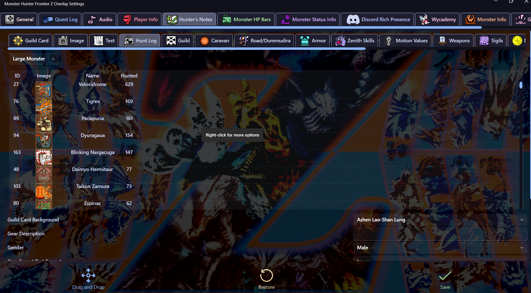Sort by the ID column header
The width and height of the screenshot is (531, 293).
click(17, 76)
